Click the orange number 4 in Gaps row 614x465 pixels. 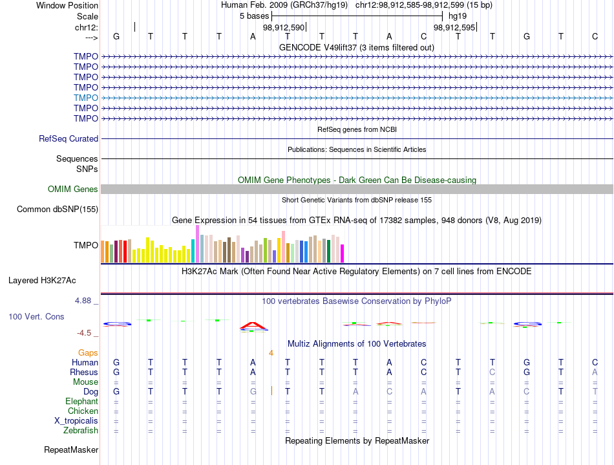[271, 353]
